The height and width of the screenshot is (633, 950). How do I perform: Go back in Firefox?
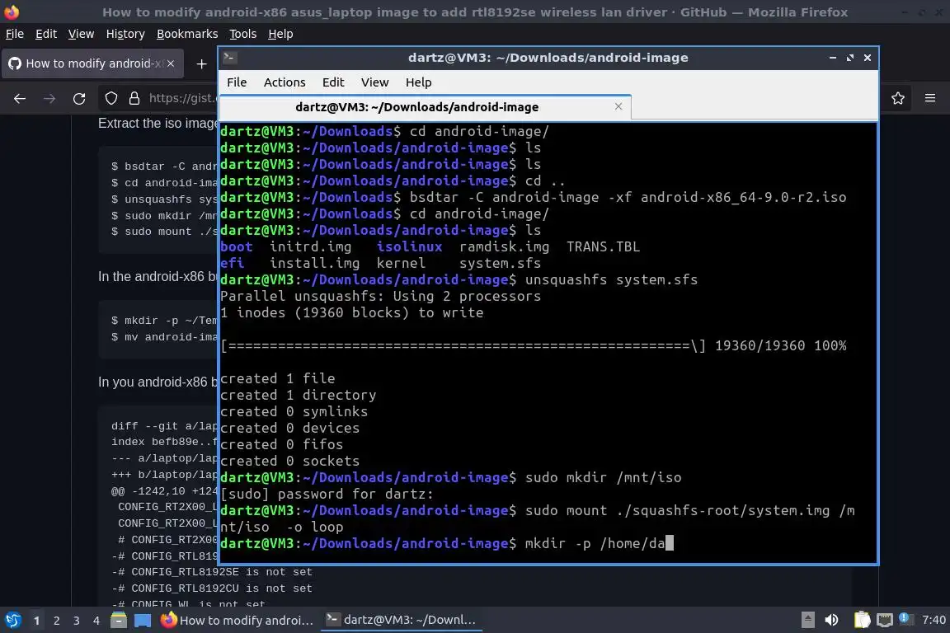[20, 98]
